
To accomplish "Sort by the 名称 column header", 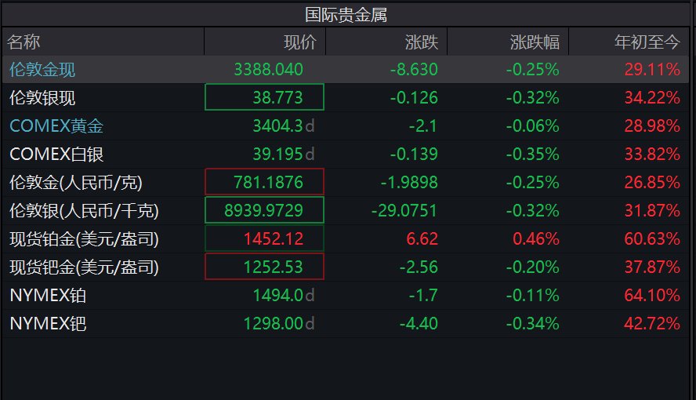I will (24, 42).
